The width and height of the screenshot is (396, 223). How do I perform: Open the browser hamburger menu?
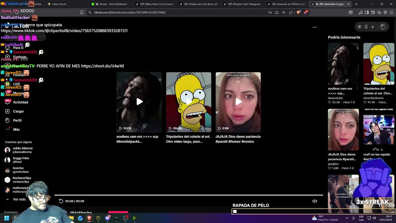click(x=392, y=12)
